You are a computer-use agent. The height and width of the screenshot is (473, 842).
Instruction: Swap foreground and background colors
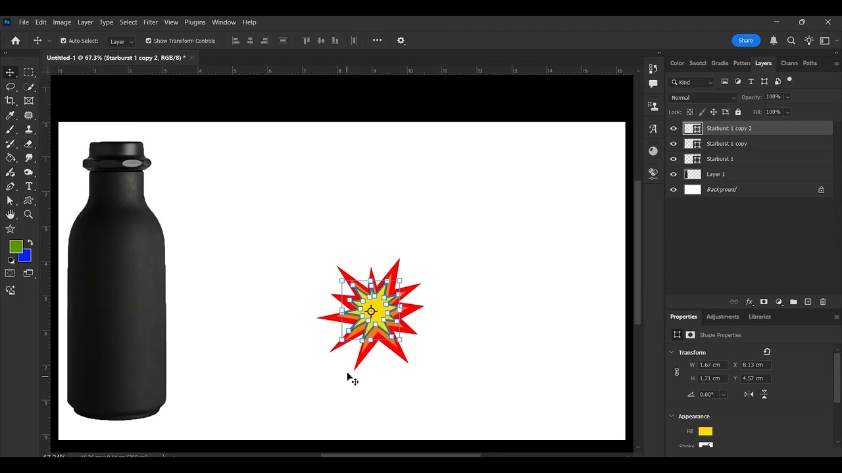tap(30, 243)
